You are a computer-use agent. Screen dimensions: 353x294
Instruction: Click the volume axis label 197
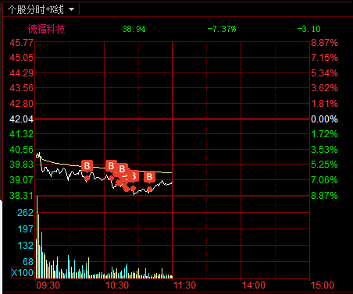[26, 229]
